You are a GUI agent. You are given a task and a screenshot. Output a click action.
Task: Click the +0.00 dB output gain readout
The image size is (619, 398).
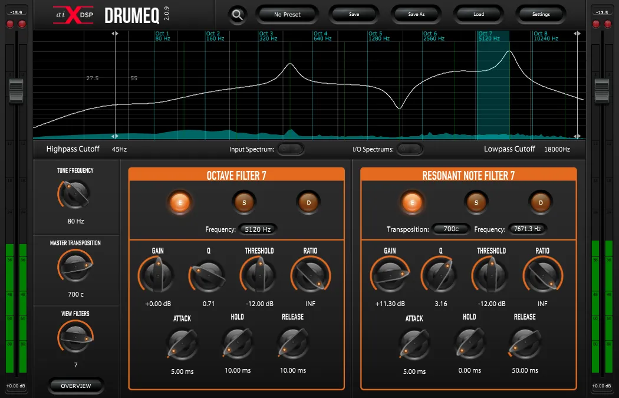[x=602, y=386]
